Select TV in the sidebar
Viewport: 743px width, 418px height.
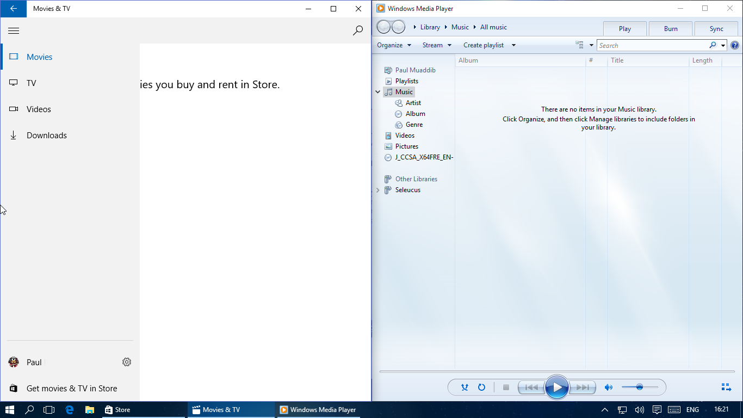70,83
